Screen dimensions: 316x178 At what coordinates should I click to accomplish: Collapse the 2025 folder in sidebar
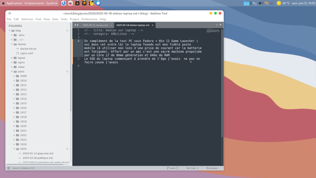14,149
